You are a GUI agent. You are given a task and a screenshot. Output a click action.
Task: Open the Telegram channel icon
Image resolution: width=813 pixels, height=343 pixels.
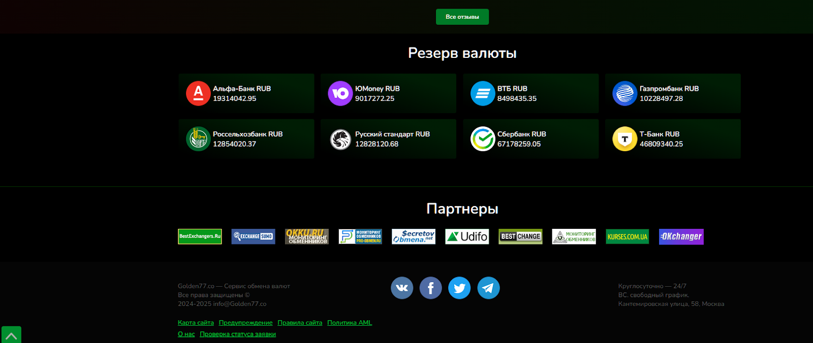tap(488, 288)
